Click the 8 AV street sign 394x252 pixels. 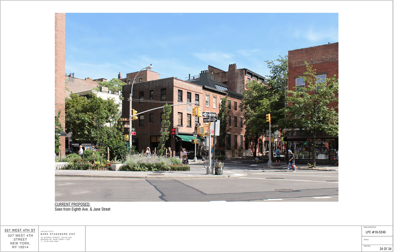(124, 120)
